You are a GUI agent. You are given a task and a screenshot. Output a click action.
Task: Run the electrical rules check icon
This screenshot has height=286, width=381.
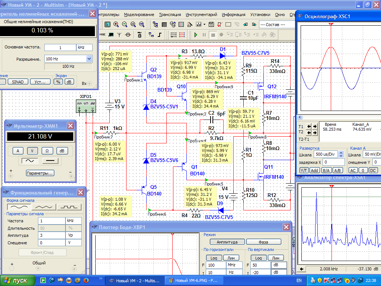click(220, 25)
